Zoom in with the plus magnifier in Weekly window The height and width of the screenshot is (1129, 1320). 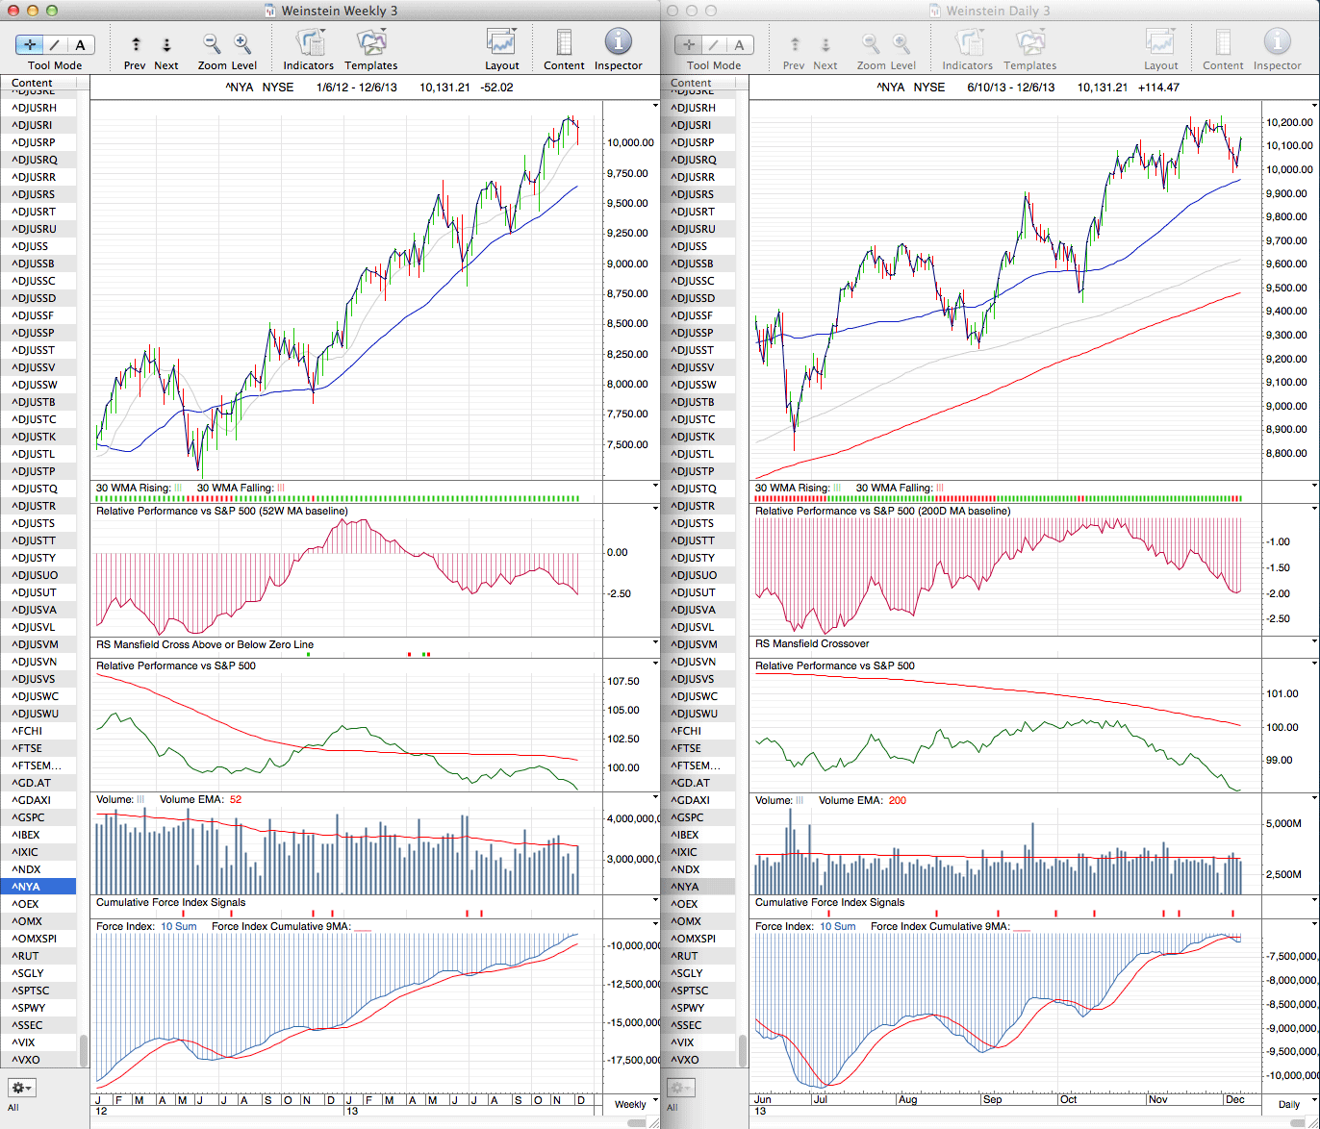coord(242,43)
